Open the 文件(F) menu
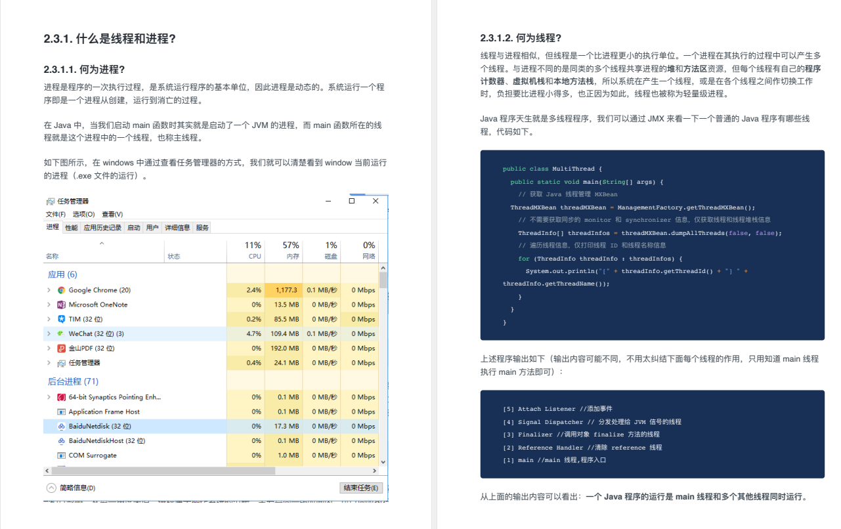Viewport: 841px width, 529px height. (56, 214)
